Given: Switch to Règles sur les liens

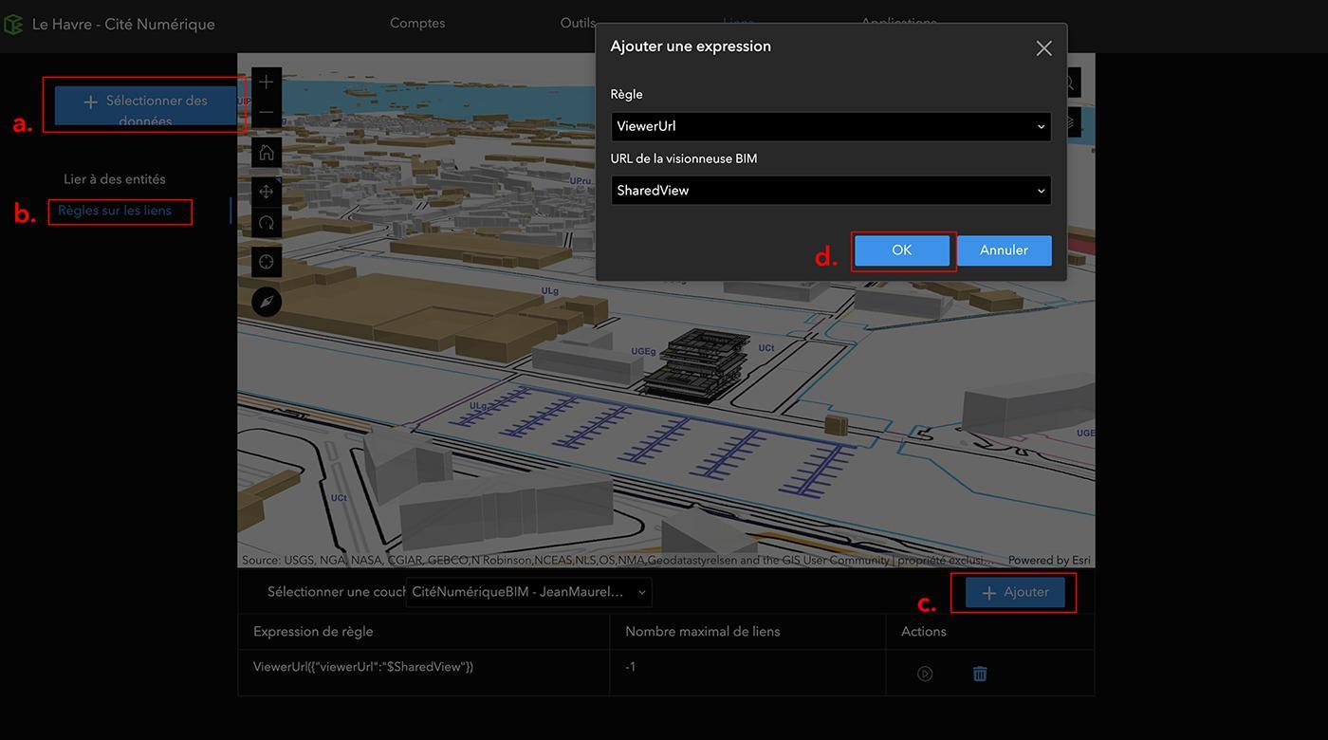Looking at the screenshot, I should [x=115, y=211].
